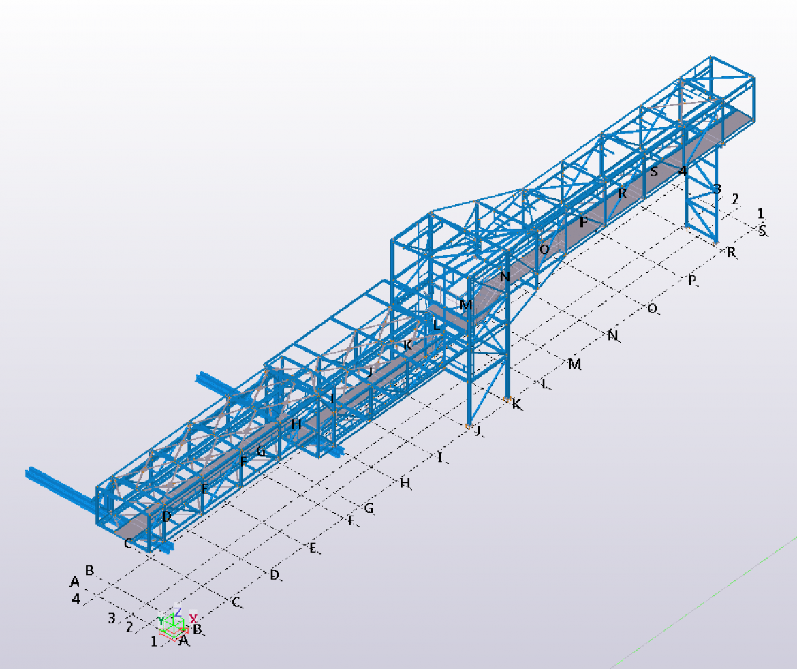
Task: Select grid number 2 near the right support
Action: click(x=735, y=200)
